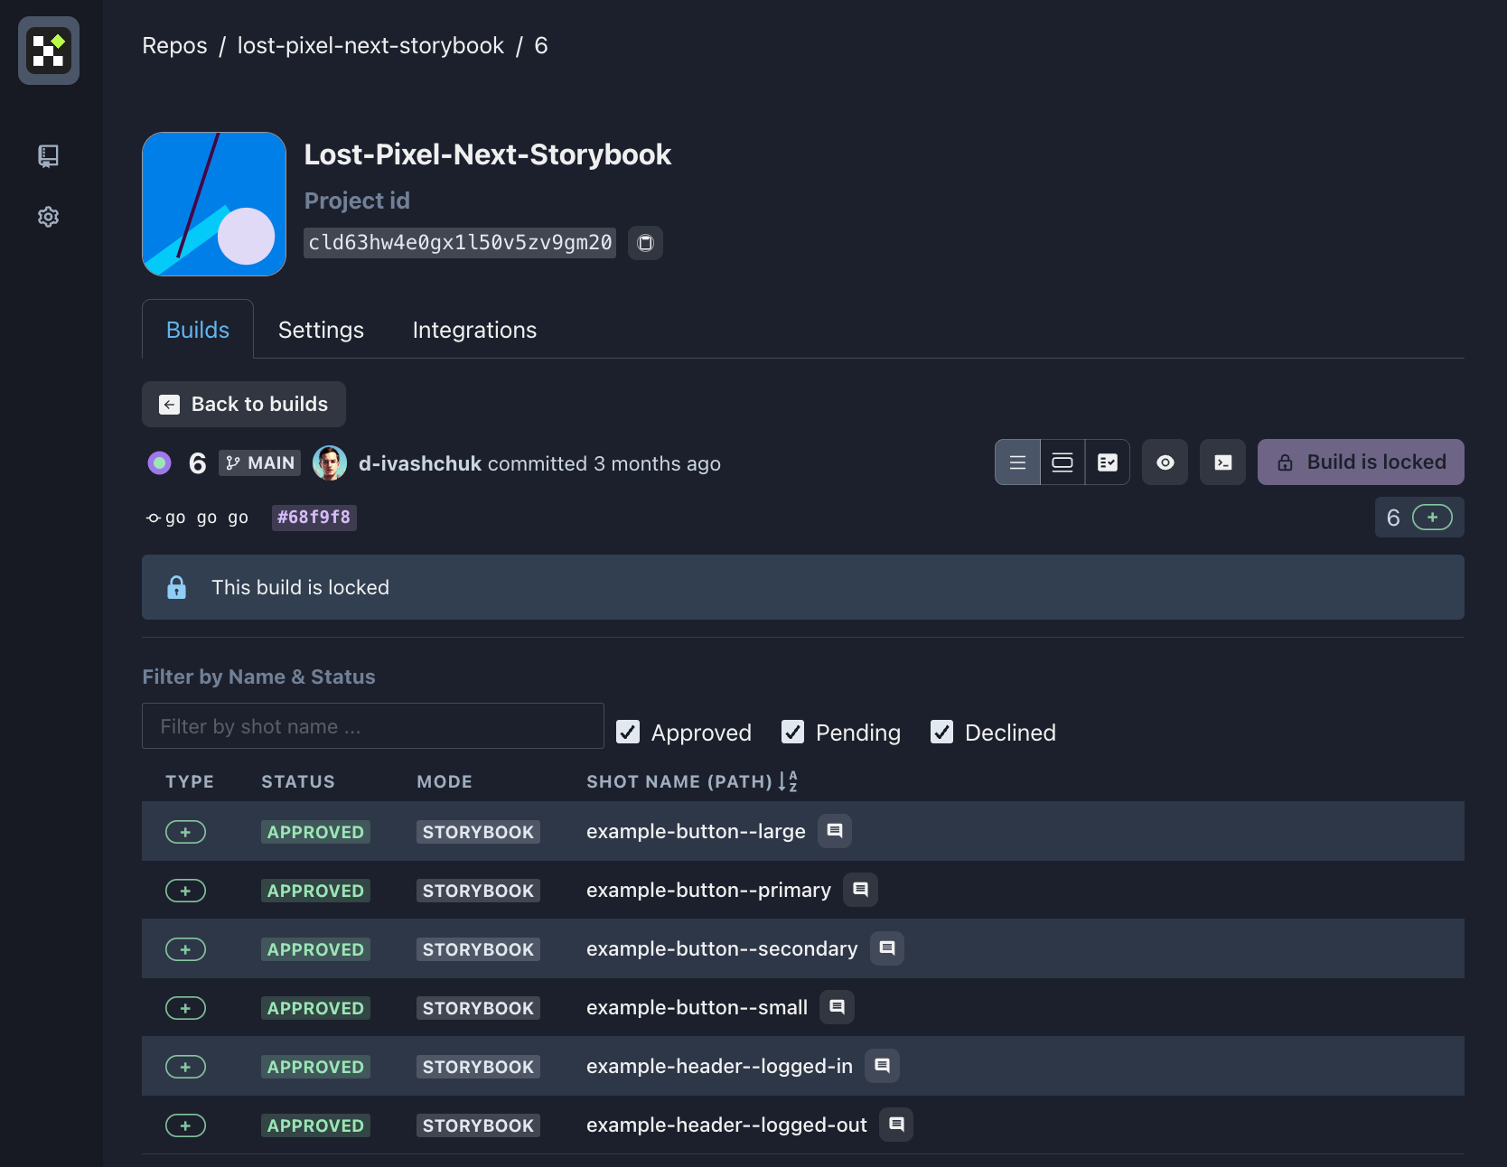The height and width of the screenshot is (1167, 1507).
Task: Open the repos icon in sidebar
Action: (49, 156)
